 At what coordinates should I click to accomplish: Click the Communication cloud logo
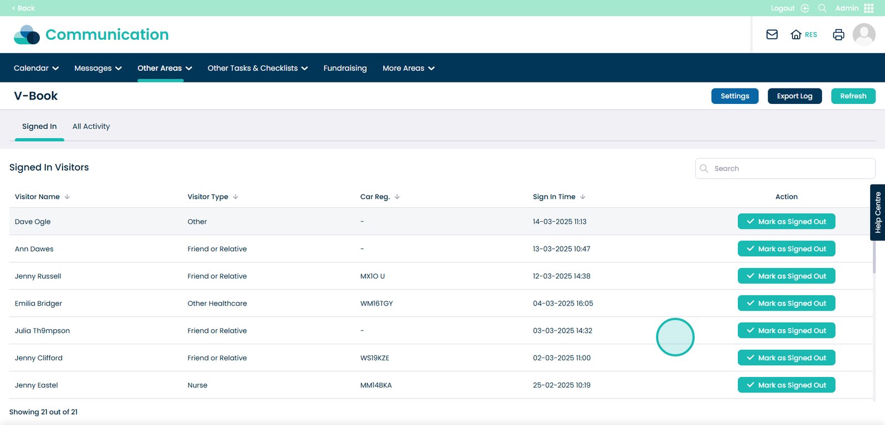pyautogui.click(x=27, y=35)
